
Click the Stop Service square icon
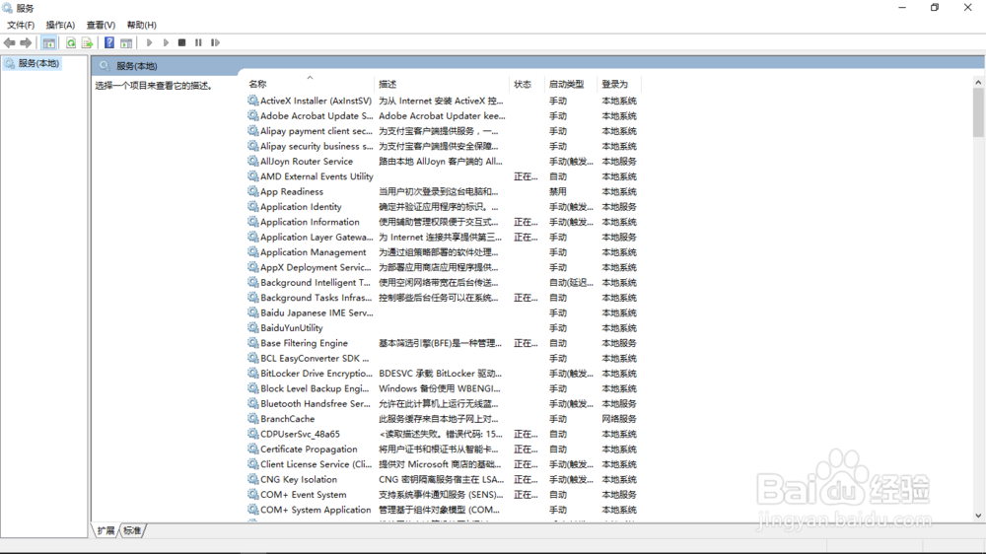[181, 42]
